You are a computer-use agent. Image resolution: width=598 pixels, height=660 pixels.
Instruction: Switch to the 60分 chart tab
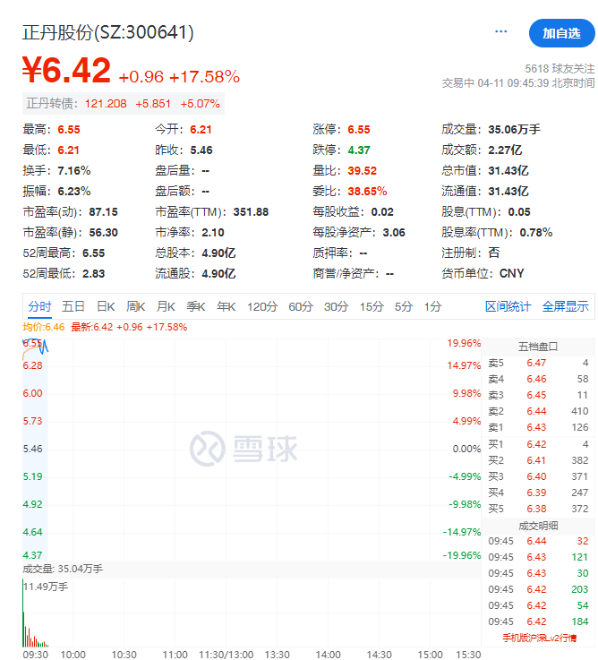301,306
